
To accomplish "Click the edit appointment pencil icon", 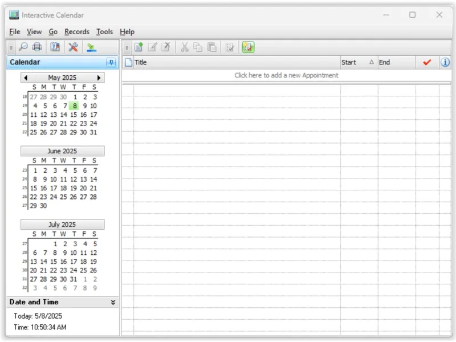I will coord(152,47).
